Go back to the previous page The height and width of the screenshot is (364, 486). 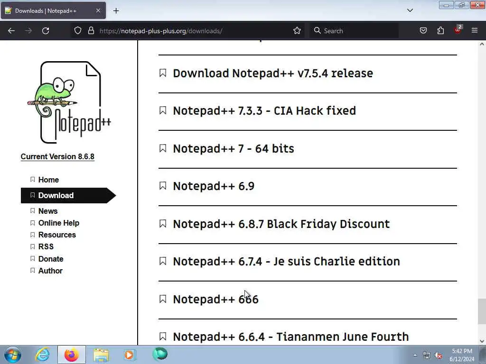pos(11,31)
